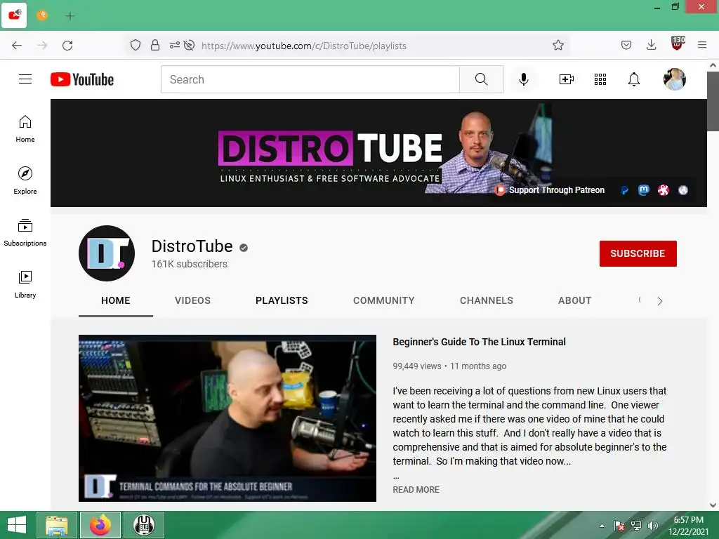Click the verified badge next to DistroTube
Image resolution: width=719 pixels, height=539 pixels.
[x=244, y=248]
